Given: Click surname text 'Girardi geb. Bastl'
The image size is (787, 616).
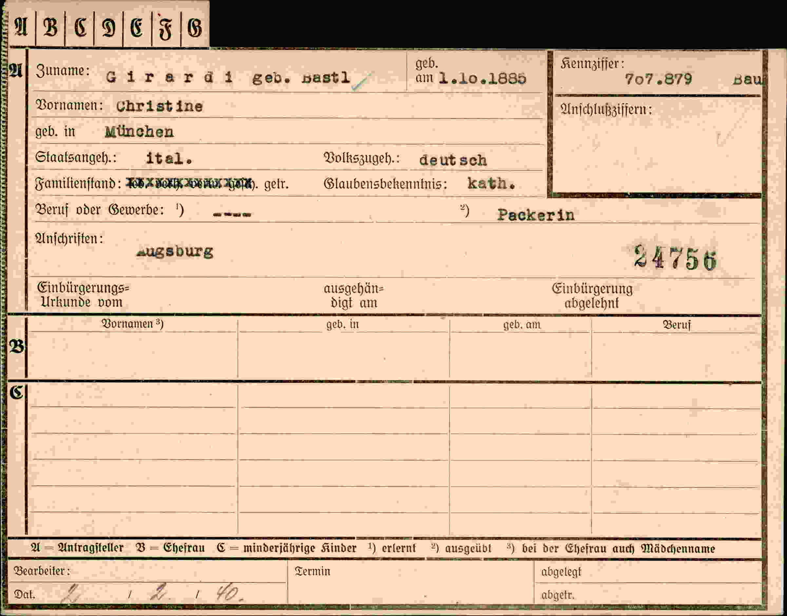Looking at the screenshot, I should tap(228, 78).
